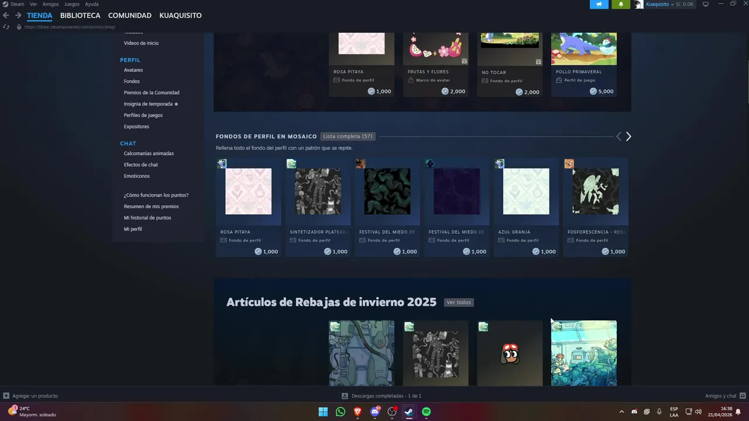Image resolution: width=749 pixels, height=421 pixels.
Task: Open Efectos de chat link
Action: pyautogui.click(x=141, y=165)
